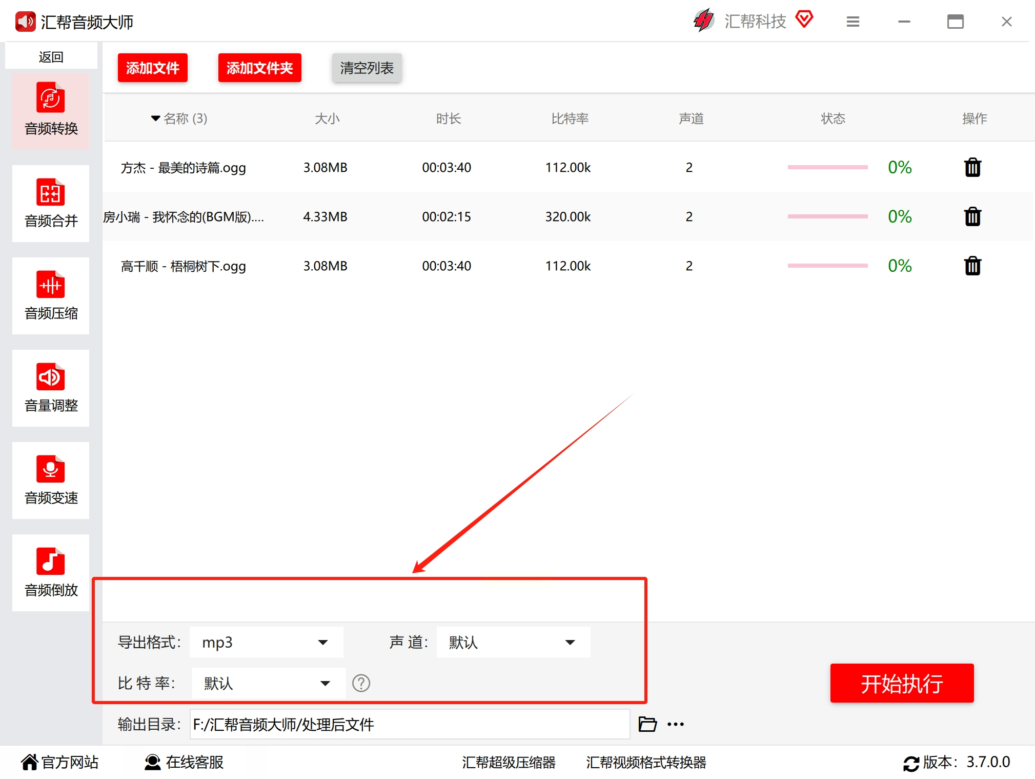Expand the 导出格式 mp3 dropdown
The image size is (1035, 779).
266,642
